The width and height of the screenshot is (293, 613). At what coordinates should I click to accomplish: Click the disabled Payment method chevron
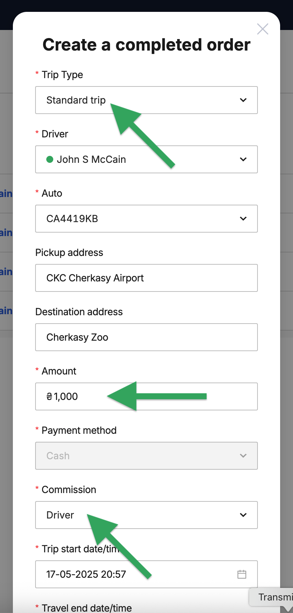243,456
